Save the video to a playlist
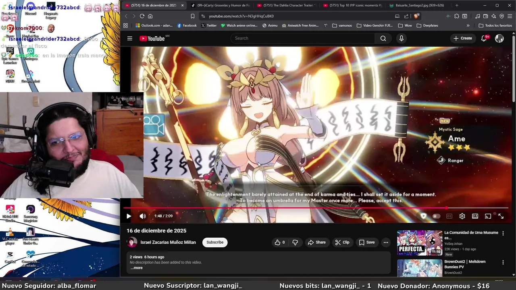The width and height of the screenshot is (516, 290). click(x=367, y=242)
